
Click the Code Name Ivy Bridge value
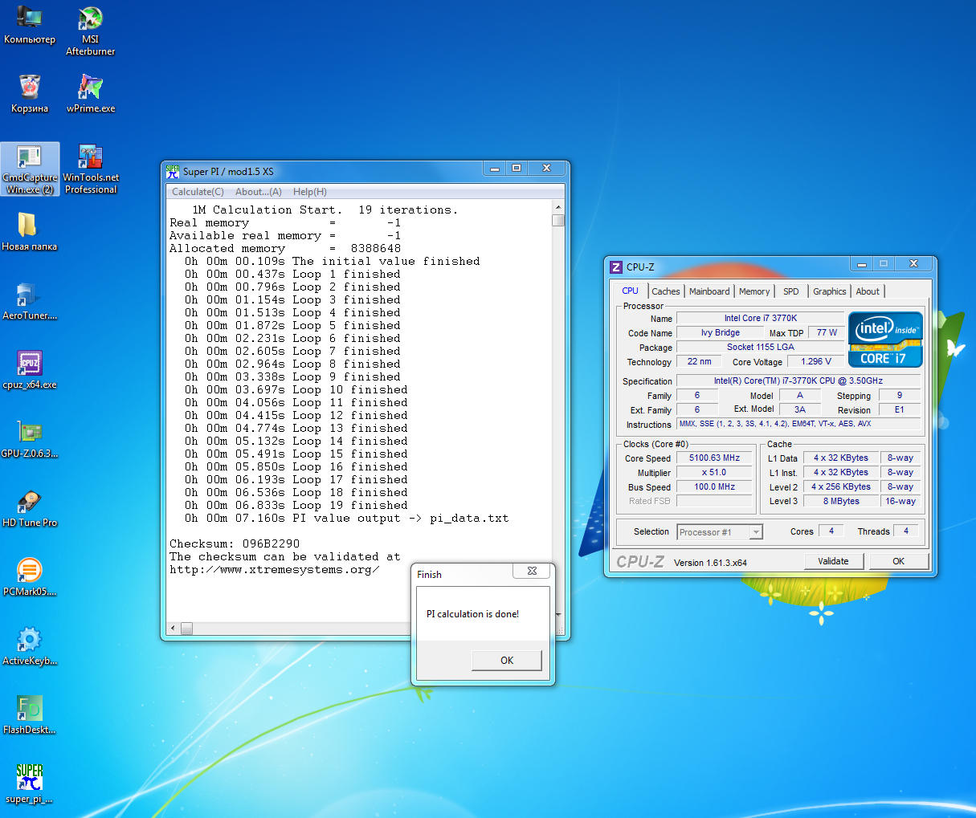pos(721,333)
